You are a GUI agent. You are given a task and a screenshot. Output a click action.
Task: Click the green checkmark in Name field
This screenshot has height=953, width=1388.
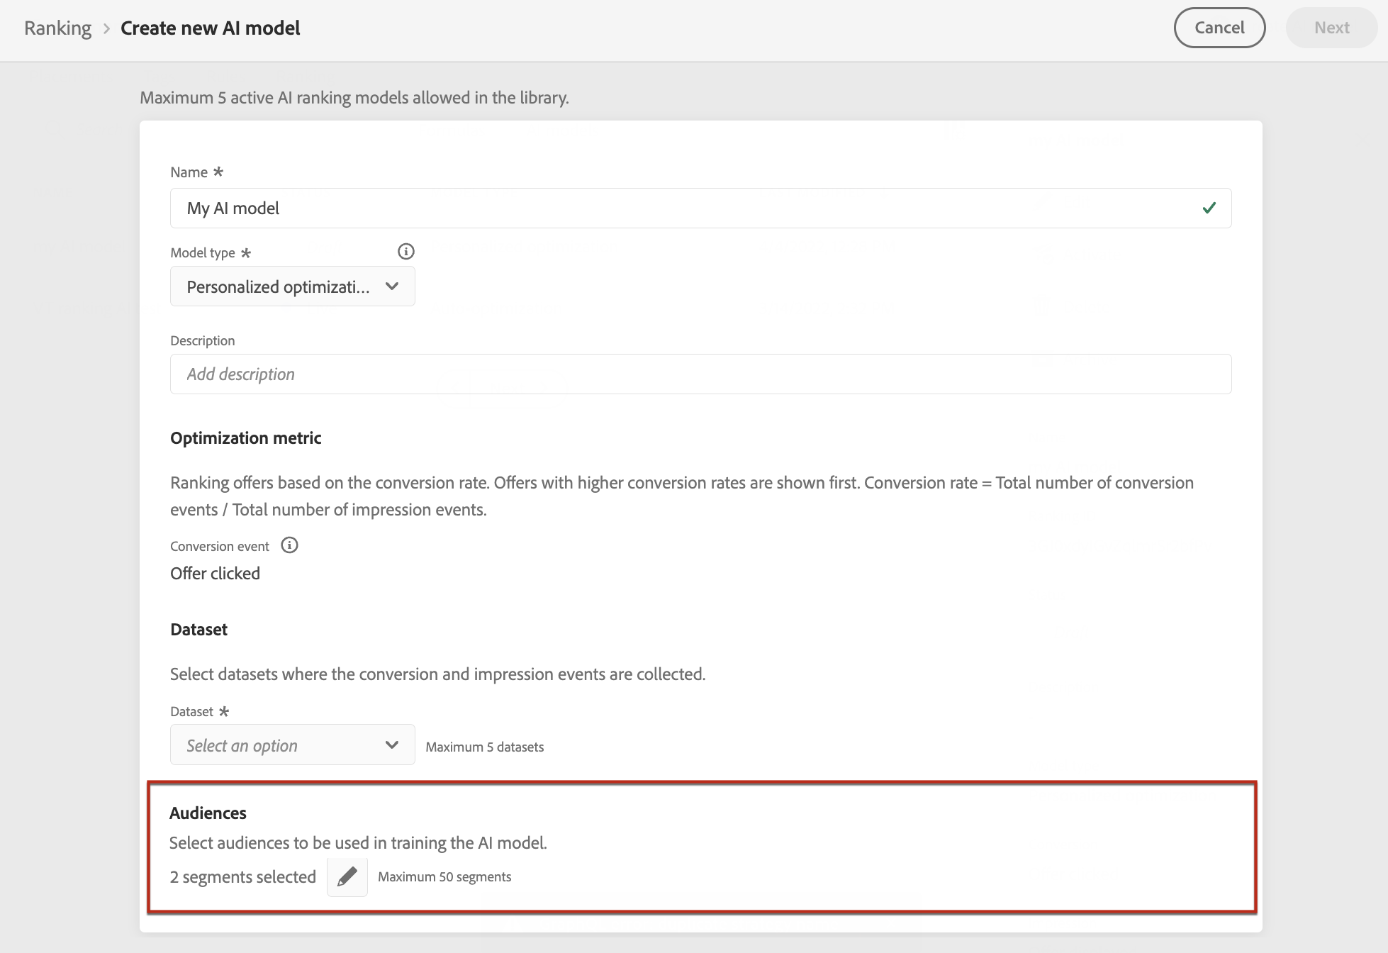1209,208
